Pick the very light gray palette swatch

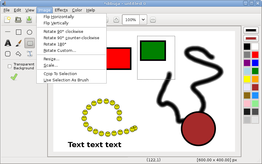255,120
